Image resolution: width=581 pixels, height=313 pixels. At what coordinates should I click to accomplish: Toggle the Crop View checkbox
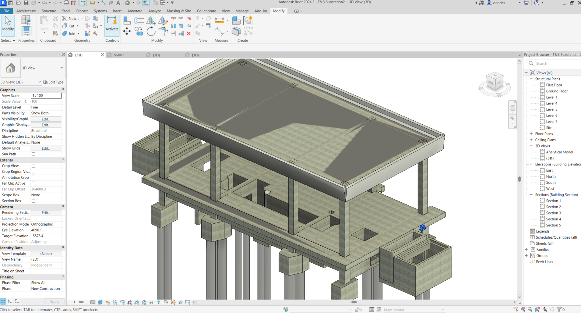point(33,166)
